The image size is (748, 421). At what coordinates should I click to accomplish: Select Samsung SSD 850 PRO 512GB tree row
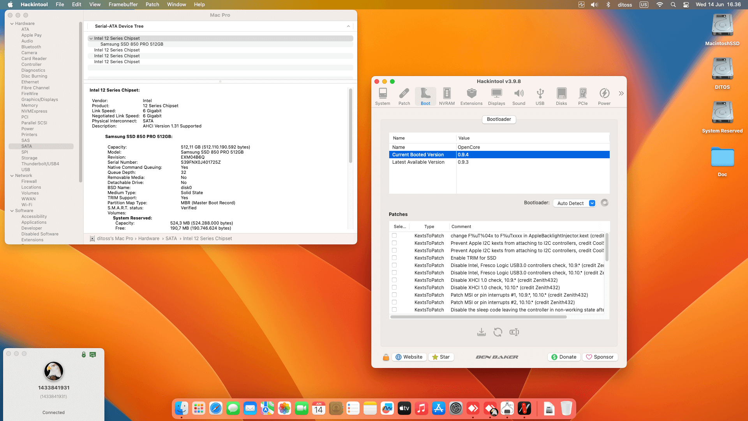click(x=220, y=44)
